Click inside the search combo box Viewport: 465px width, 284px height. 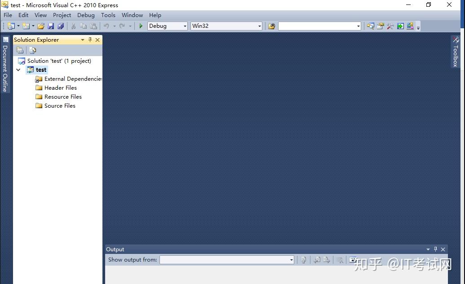click(319, 26)
